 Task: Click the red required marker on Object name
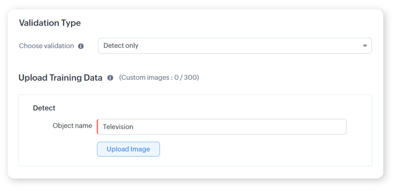pyautogui.click(x=97, y=127)
